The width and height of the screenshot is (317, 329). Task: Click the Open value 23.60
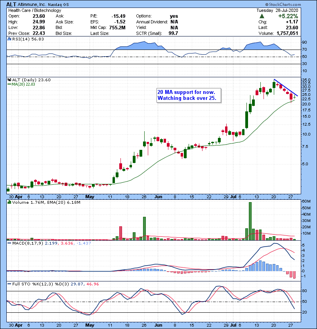click(39, 16)
